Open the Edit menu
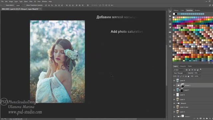213x120 pixels. [x=6, y=1]
